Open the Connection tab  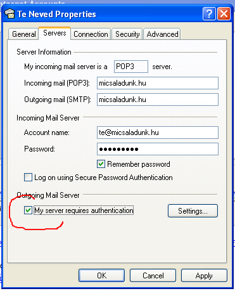pos(91,34)
